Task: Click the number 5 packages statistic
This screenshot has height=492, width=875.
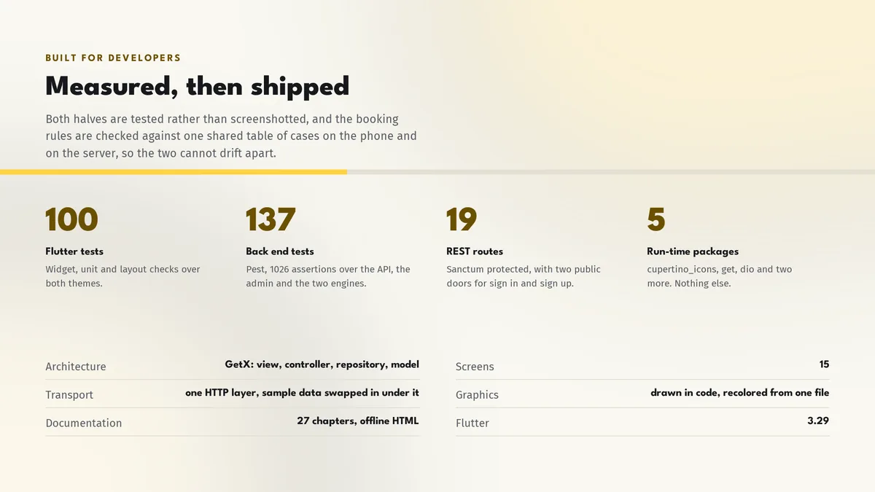Action: (656, 219)
